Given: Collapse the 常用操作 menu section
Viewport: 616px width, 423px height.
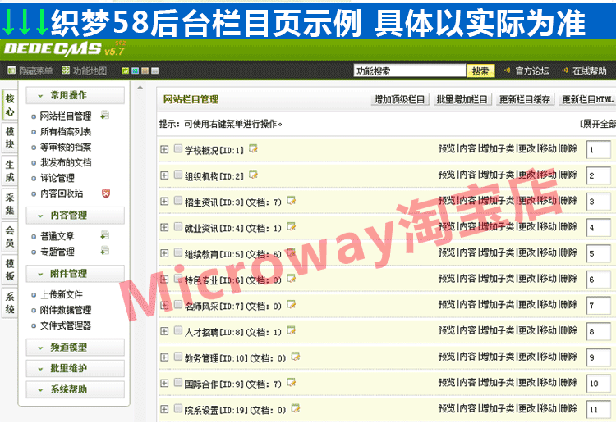Looking at the screenshot, I should click(75, 95).
